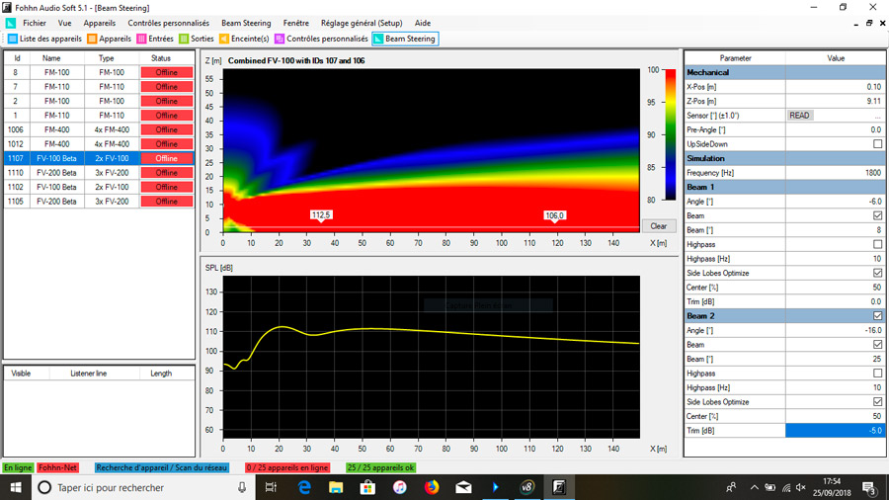Click the Fohhn Audio Soft taskbar icon

tap(559, 487)
